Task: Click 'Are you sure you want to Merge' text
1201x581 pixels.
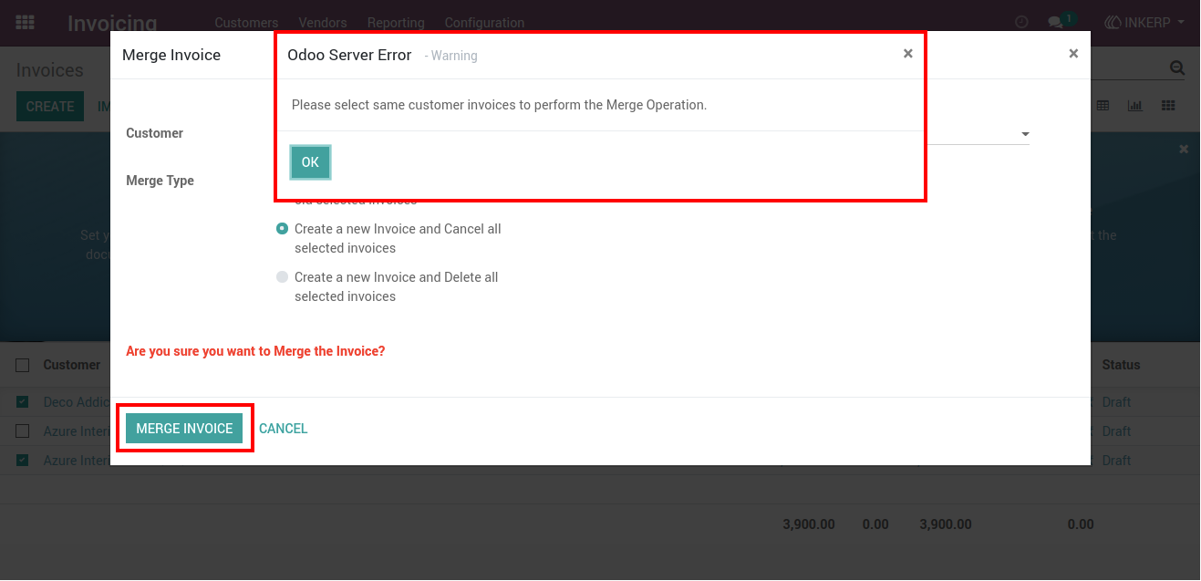Action: (x=255, y=351)
